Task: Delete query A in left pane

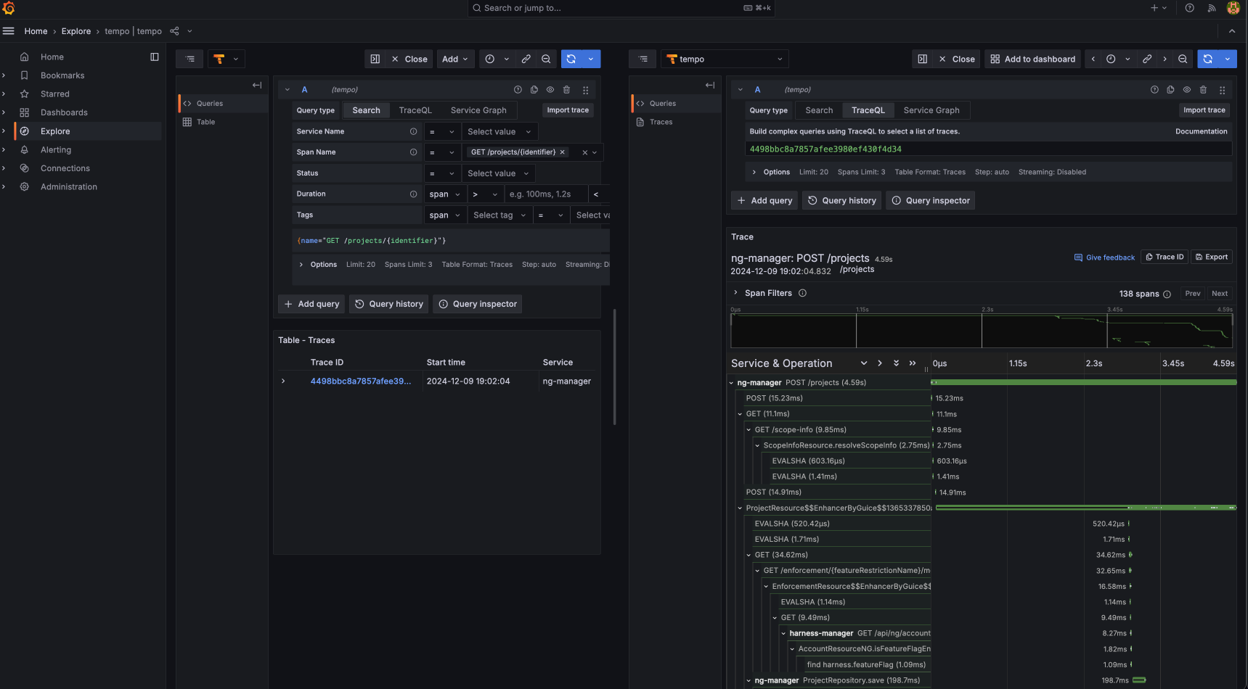Action: pyautogui.click(x=566, y=90)
